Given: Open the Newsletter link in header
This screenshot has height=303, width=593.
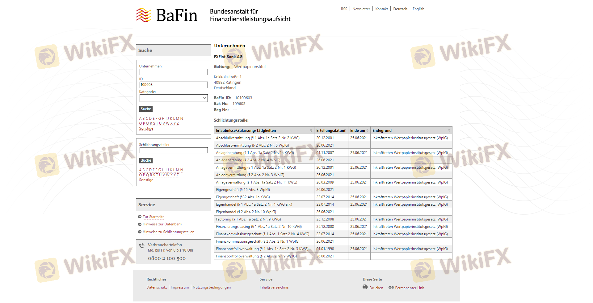Looking at the screenshot, I should point(361,9).
